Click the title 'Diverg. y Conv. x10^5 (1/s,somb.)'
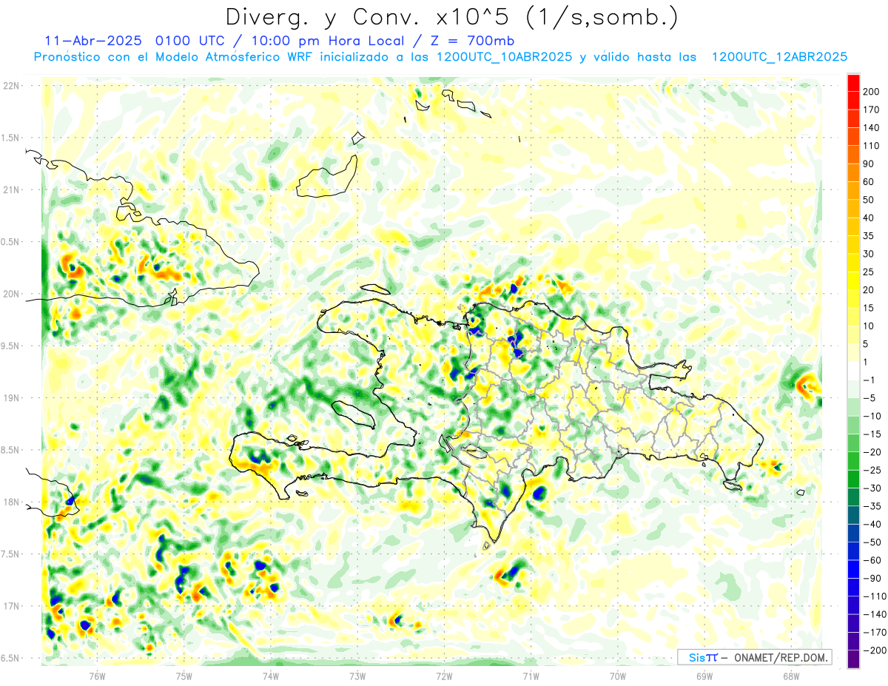The height and width of the screenshot is (686, 888). click(x=451, y=17)
